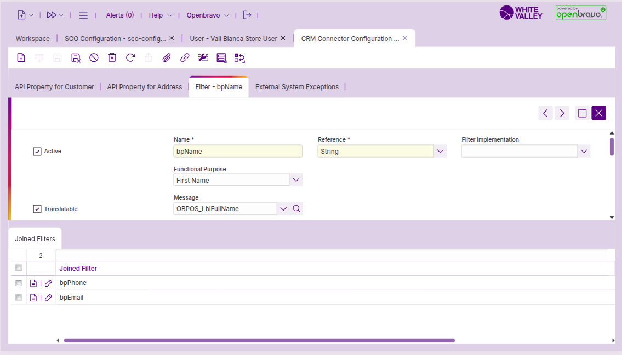Image resolution: width=622 pixels, height=355 pixels.
Task: Click the horizontal scrollbar in Joined Filters
Action: pos(259,340)
